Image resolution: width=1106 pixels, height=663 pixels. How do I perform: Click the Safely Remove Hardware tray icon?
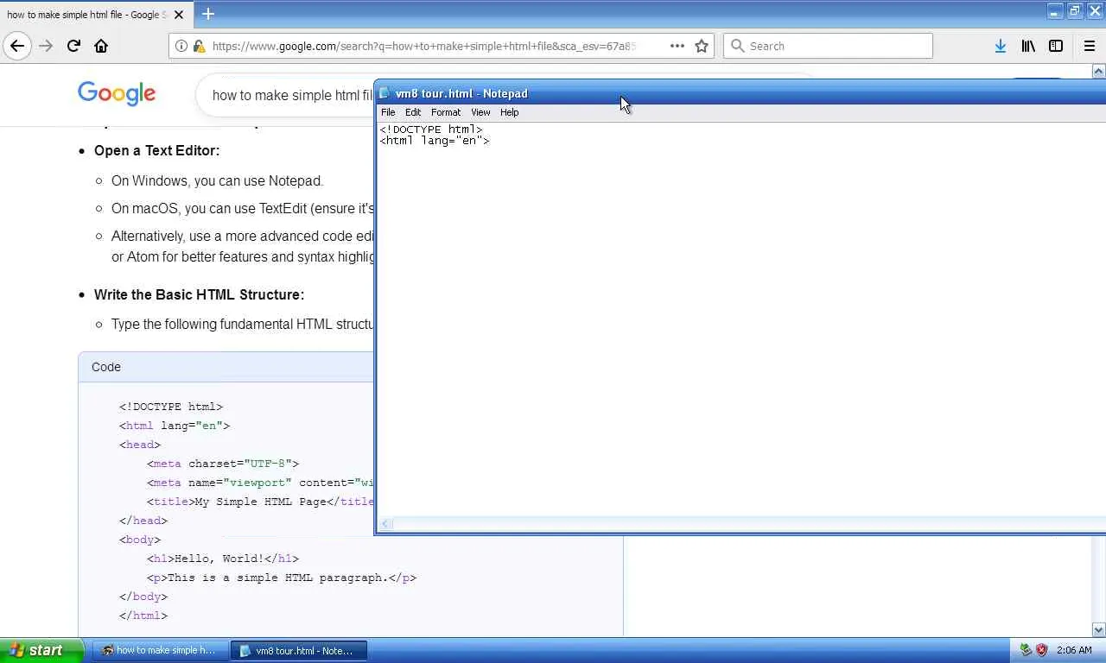[x=1026, y=650]
